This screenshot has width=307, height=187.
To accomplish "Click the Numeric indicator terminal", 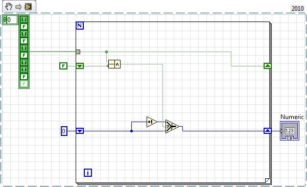I will (x=290, y=131).
